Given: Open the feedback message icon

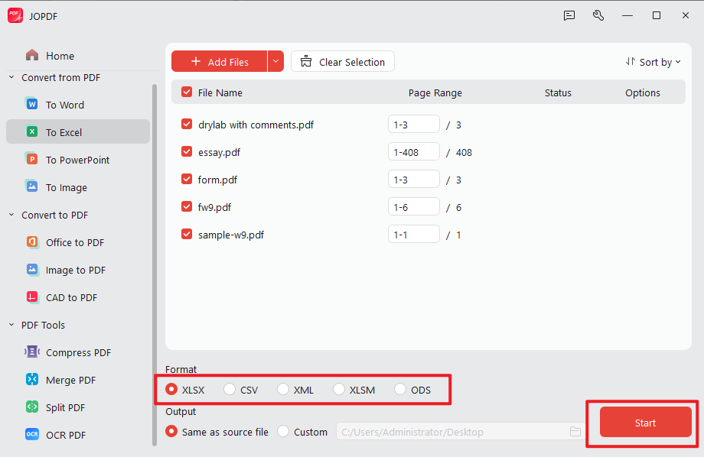Looking at the screenshot, I should coord(569,16).
